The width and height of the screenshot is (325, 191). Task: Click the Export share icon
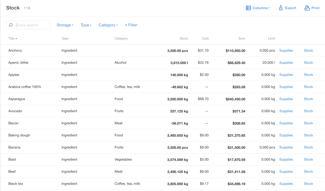(280, 8)
